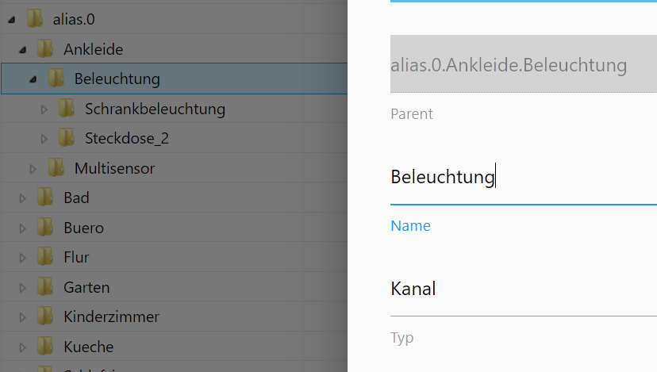Select the Beleuchtung tree row
Viewport: 657px width, 372px height.
pyautogui.click(x=174, y=79)
